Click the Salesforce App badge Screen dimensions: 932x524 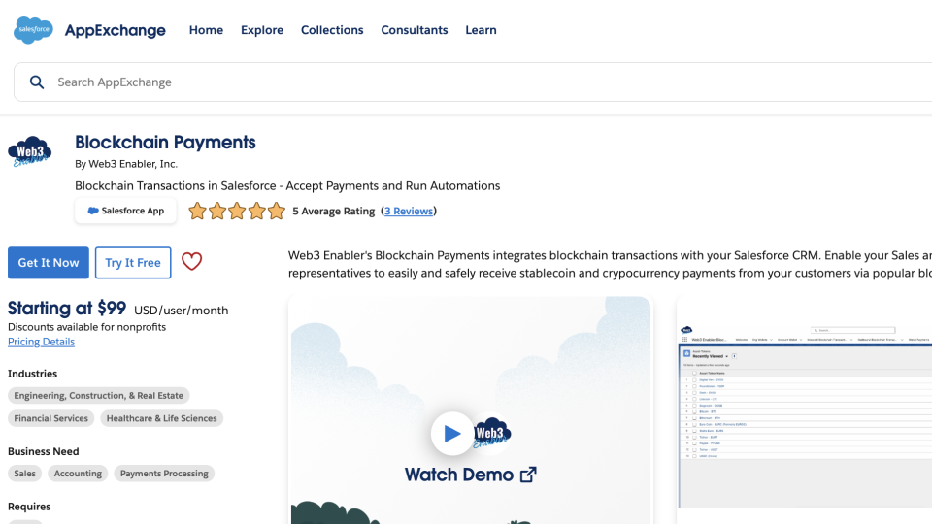[125, 211]
